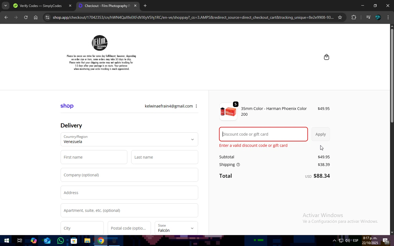Click the browser forward arrow
This screenshot has height=246, width=394.
(16, 17)
